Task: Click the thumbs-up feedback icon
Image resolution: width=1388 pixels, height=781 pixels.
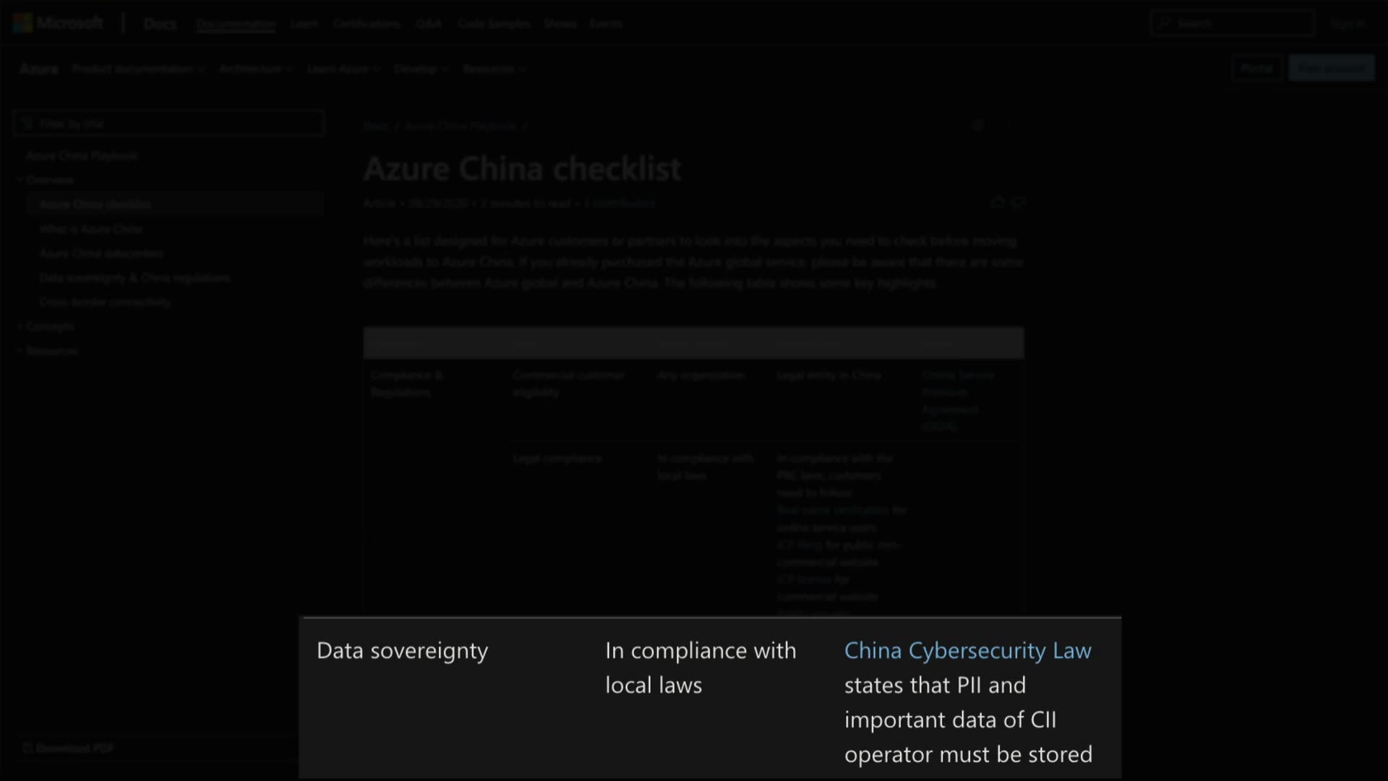Action: pos(998,202)
